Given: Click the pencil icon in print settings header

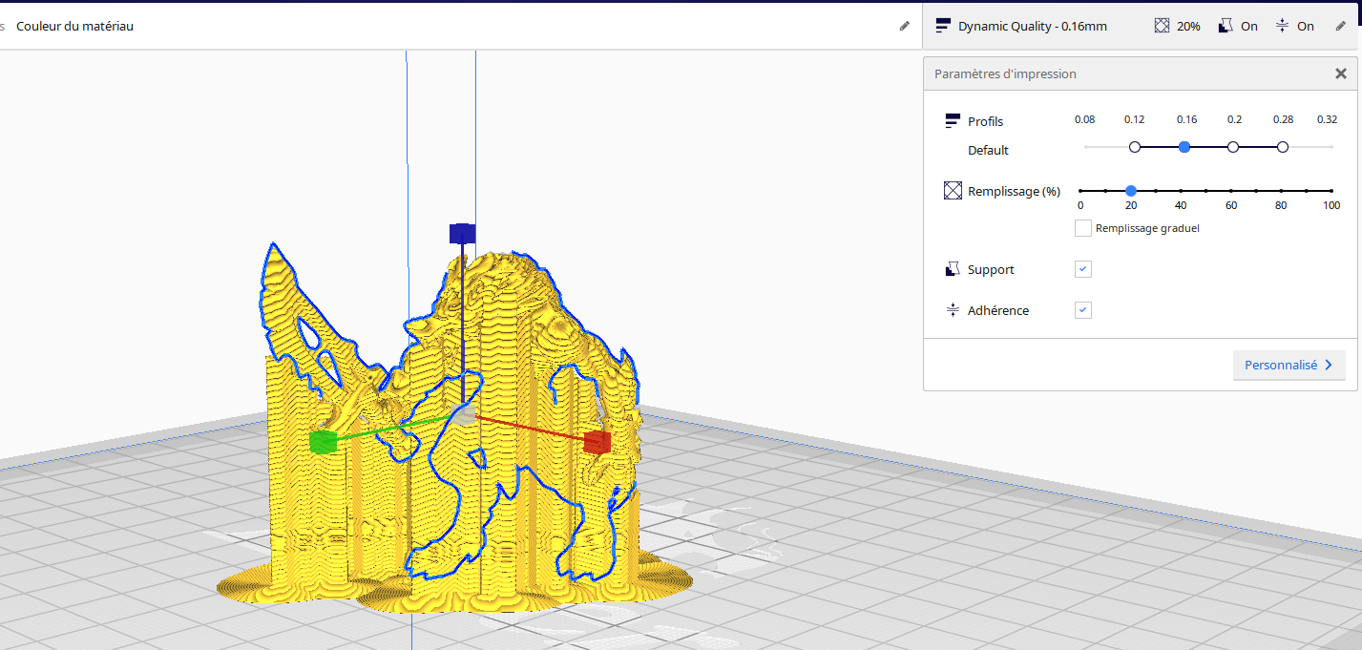Looking at the screenshot, I should tap(1340, 26).
